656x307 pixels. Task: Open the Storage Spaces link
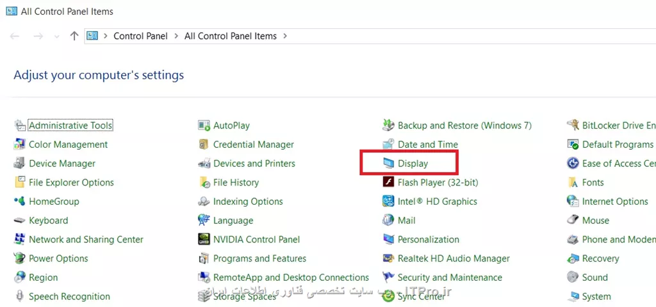[x=245, y=297]
